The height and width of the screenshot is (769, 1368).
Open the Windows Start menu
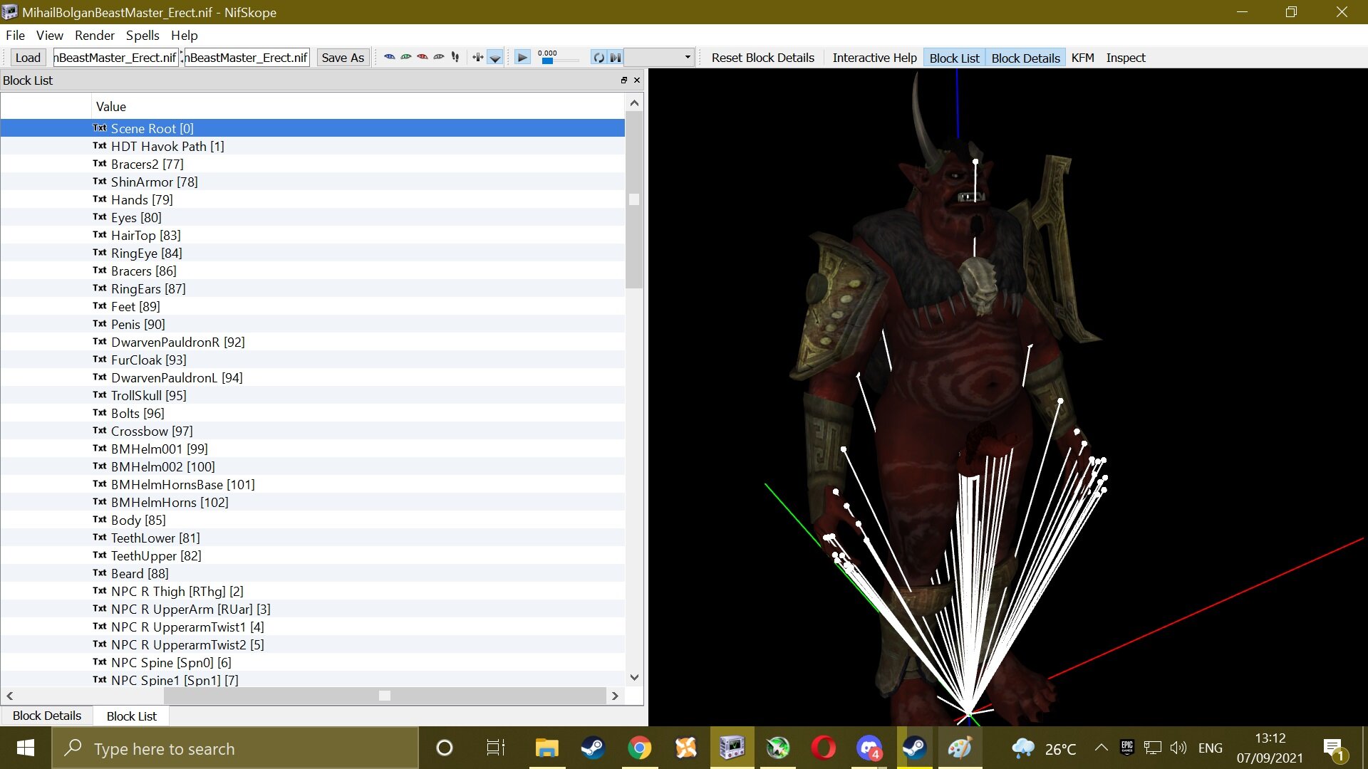pyautogui.click(x=26, y=748)
